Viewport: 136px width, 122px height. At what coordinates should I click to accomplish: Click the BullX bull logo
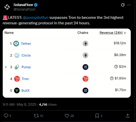[x=17, y=91]
